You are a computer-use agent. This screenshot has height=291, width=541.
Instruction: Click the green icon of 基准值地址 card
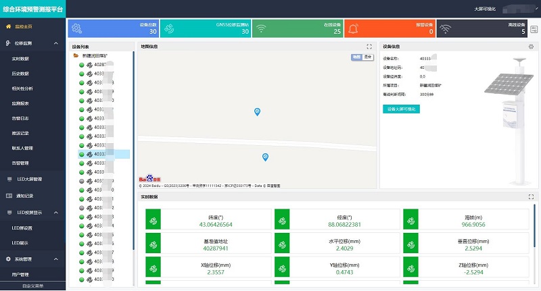coord(154,243)
